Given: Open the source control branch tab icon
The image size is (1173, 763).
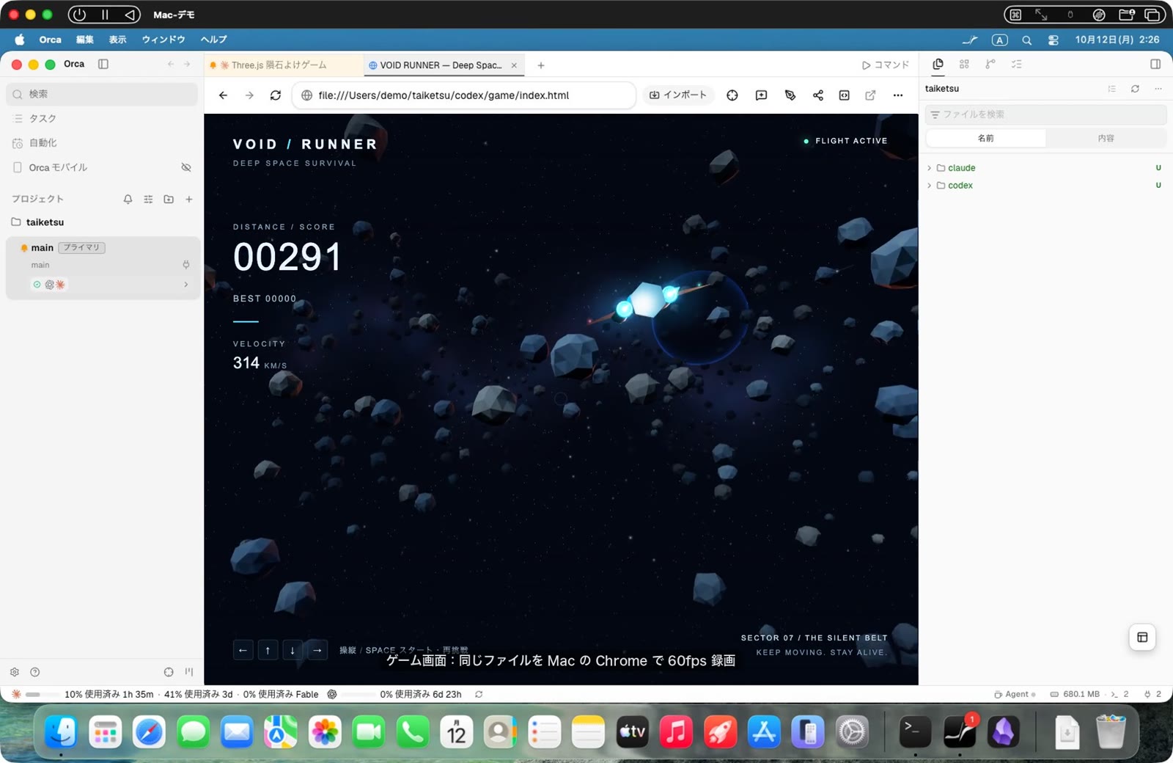Looking at the screenshot, I should tap(990, 64).
